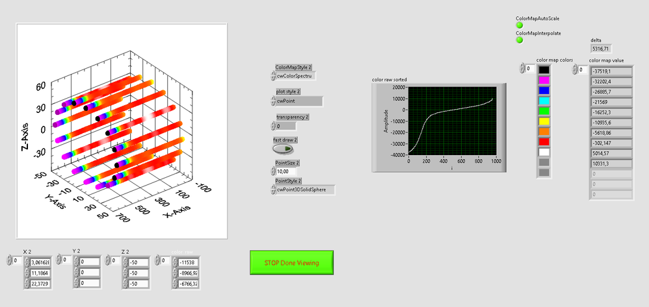Click the color map value -32202,4

[x=611, y=81]
